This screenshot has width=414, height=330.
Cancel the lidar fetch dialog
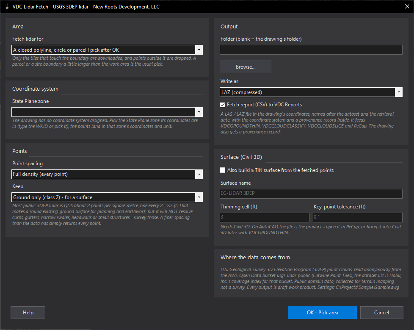[381, 313]
